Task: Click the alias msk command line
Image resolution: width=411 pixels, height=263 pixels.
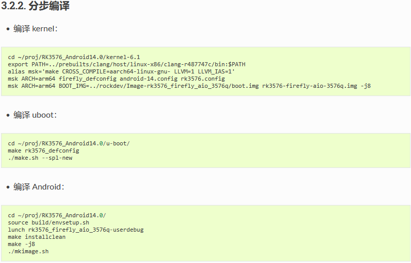Action: pyautogui.click(x=121, y=71)
